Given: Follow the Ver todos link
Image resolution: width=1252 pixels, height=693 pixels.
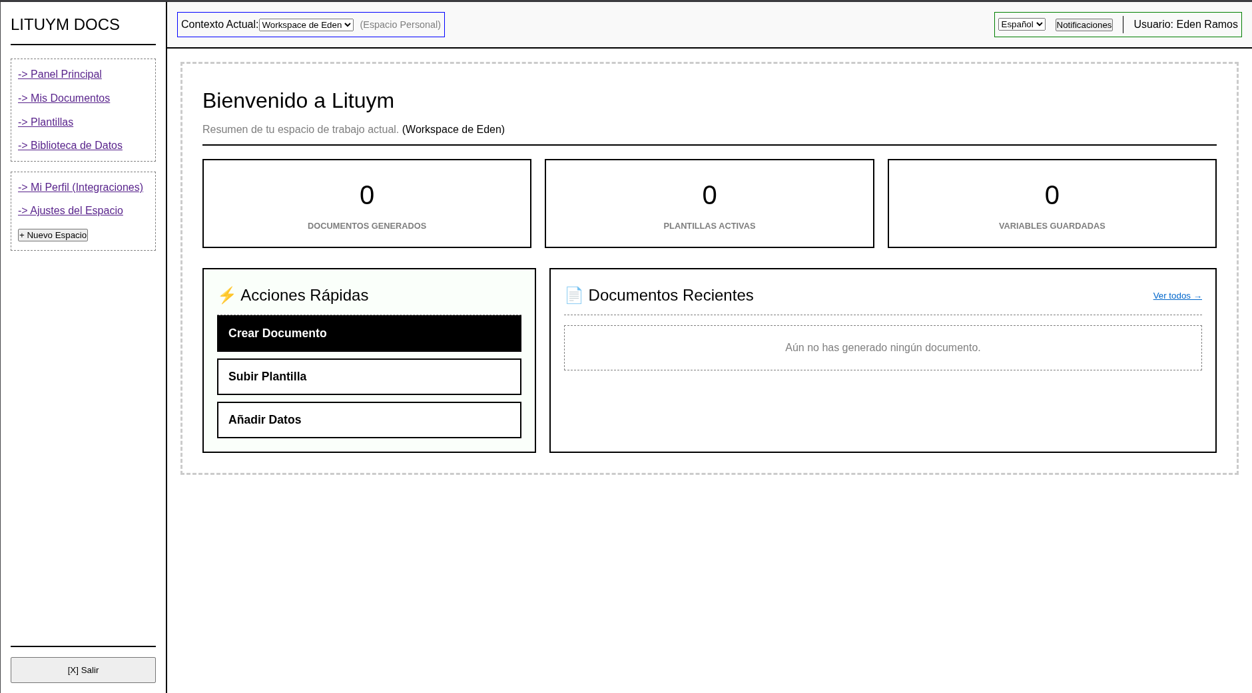Looking at the screenshot, I should point(1177,296).
